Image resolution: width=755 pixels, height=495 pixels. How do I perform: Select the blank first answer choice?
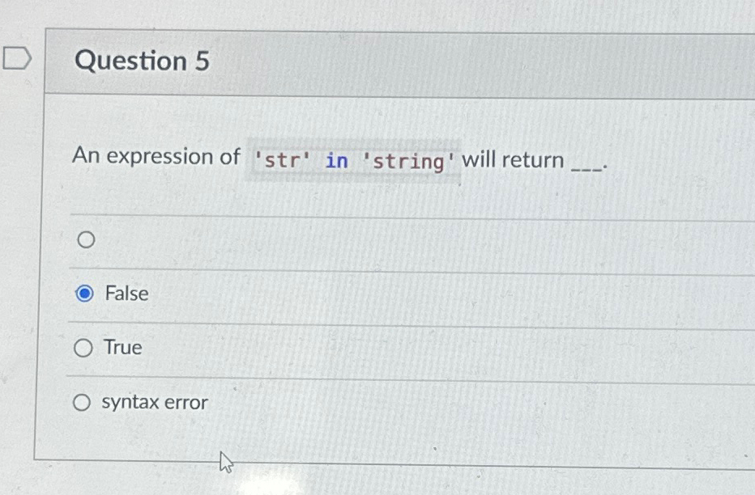tap(85, 239)
